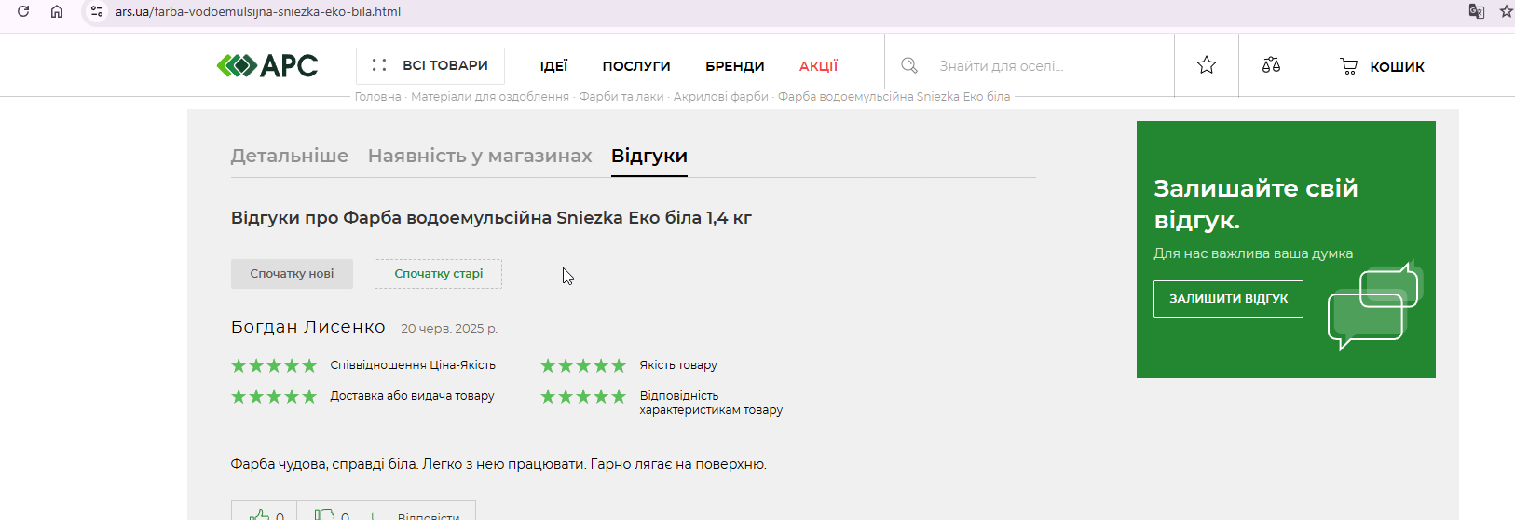Open the БРЕНДИ menu item
The width and height of the screenshot is (1515, 520).
click(x=734, y=66)
